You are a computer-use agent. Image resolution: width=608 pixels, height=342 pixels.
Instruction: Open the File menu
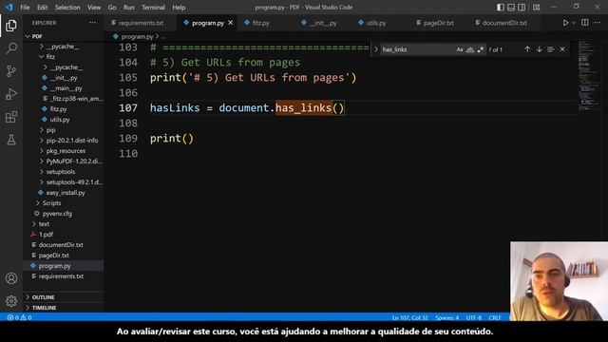click(x=25, y=8)
